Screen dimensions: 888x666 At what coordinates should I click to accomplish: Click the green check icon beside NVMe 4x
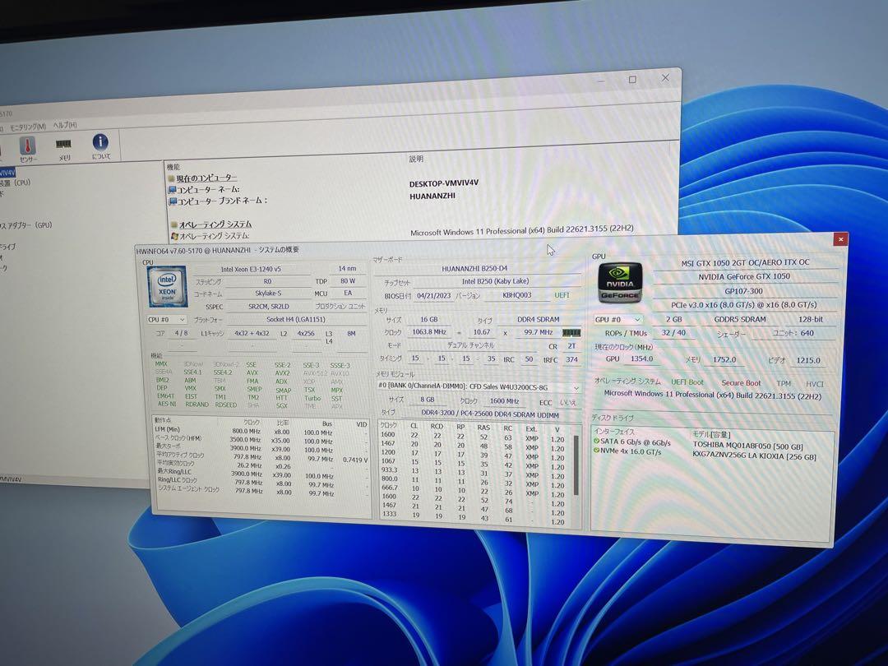(x=596, y=451)
